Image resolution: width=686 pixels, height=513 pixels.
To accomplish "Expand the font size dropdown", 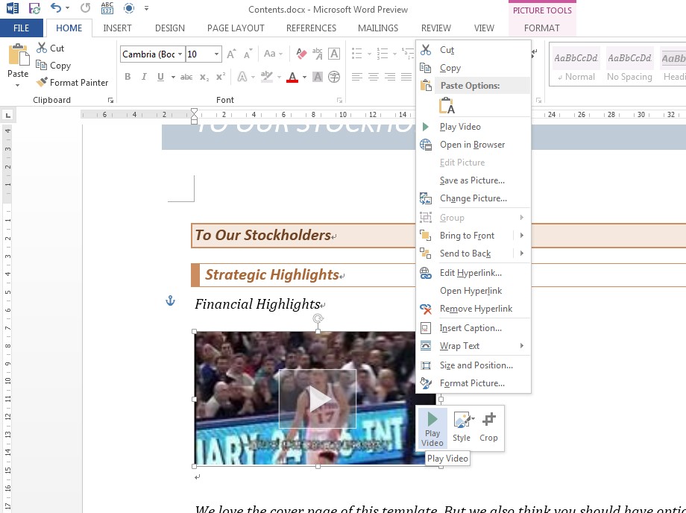I will (x=217, y=54).
